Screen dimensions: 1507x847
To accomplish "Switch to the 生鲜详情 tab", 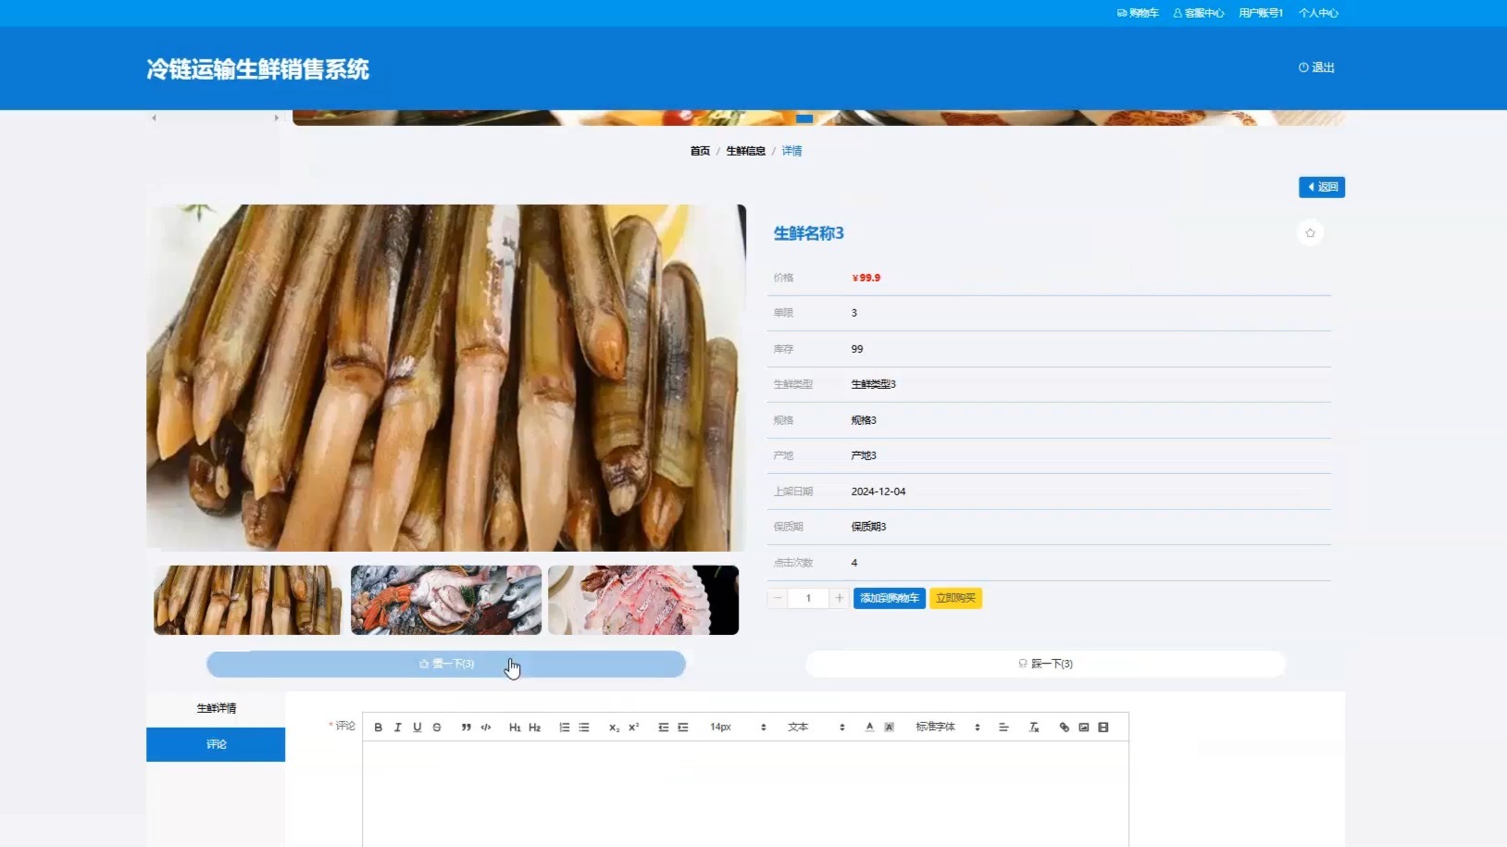I will [x=215, y=707].
